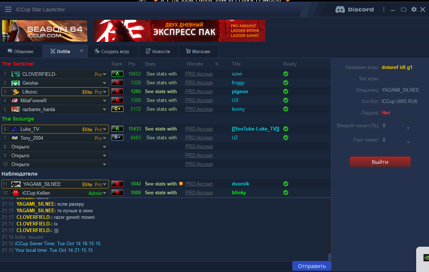Expand slot 2 Geisha- dropdown arrow
The image size is (429, 272).
point(105,83)
